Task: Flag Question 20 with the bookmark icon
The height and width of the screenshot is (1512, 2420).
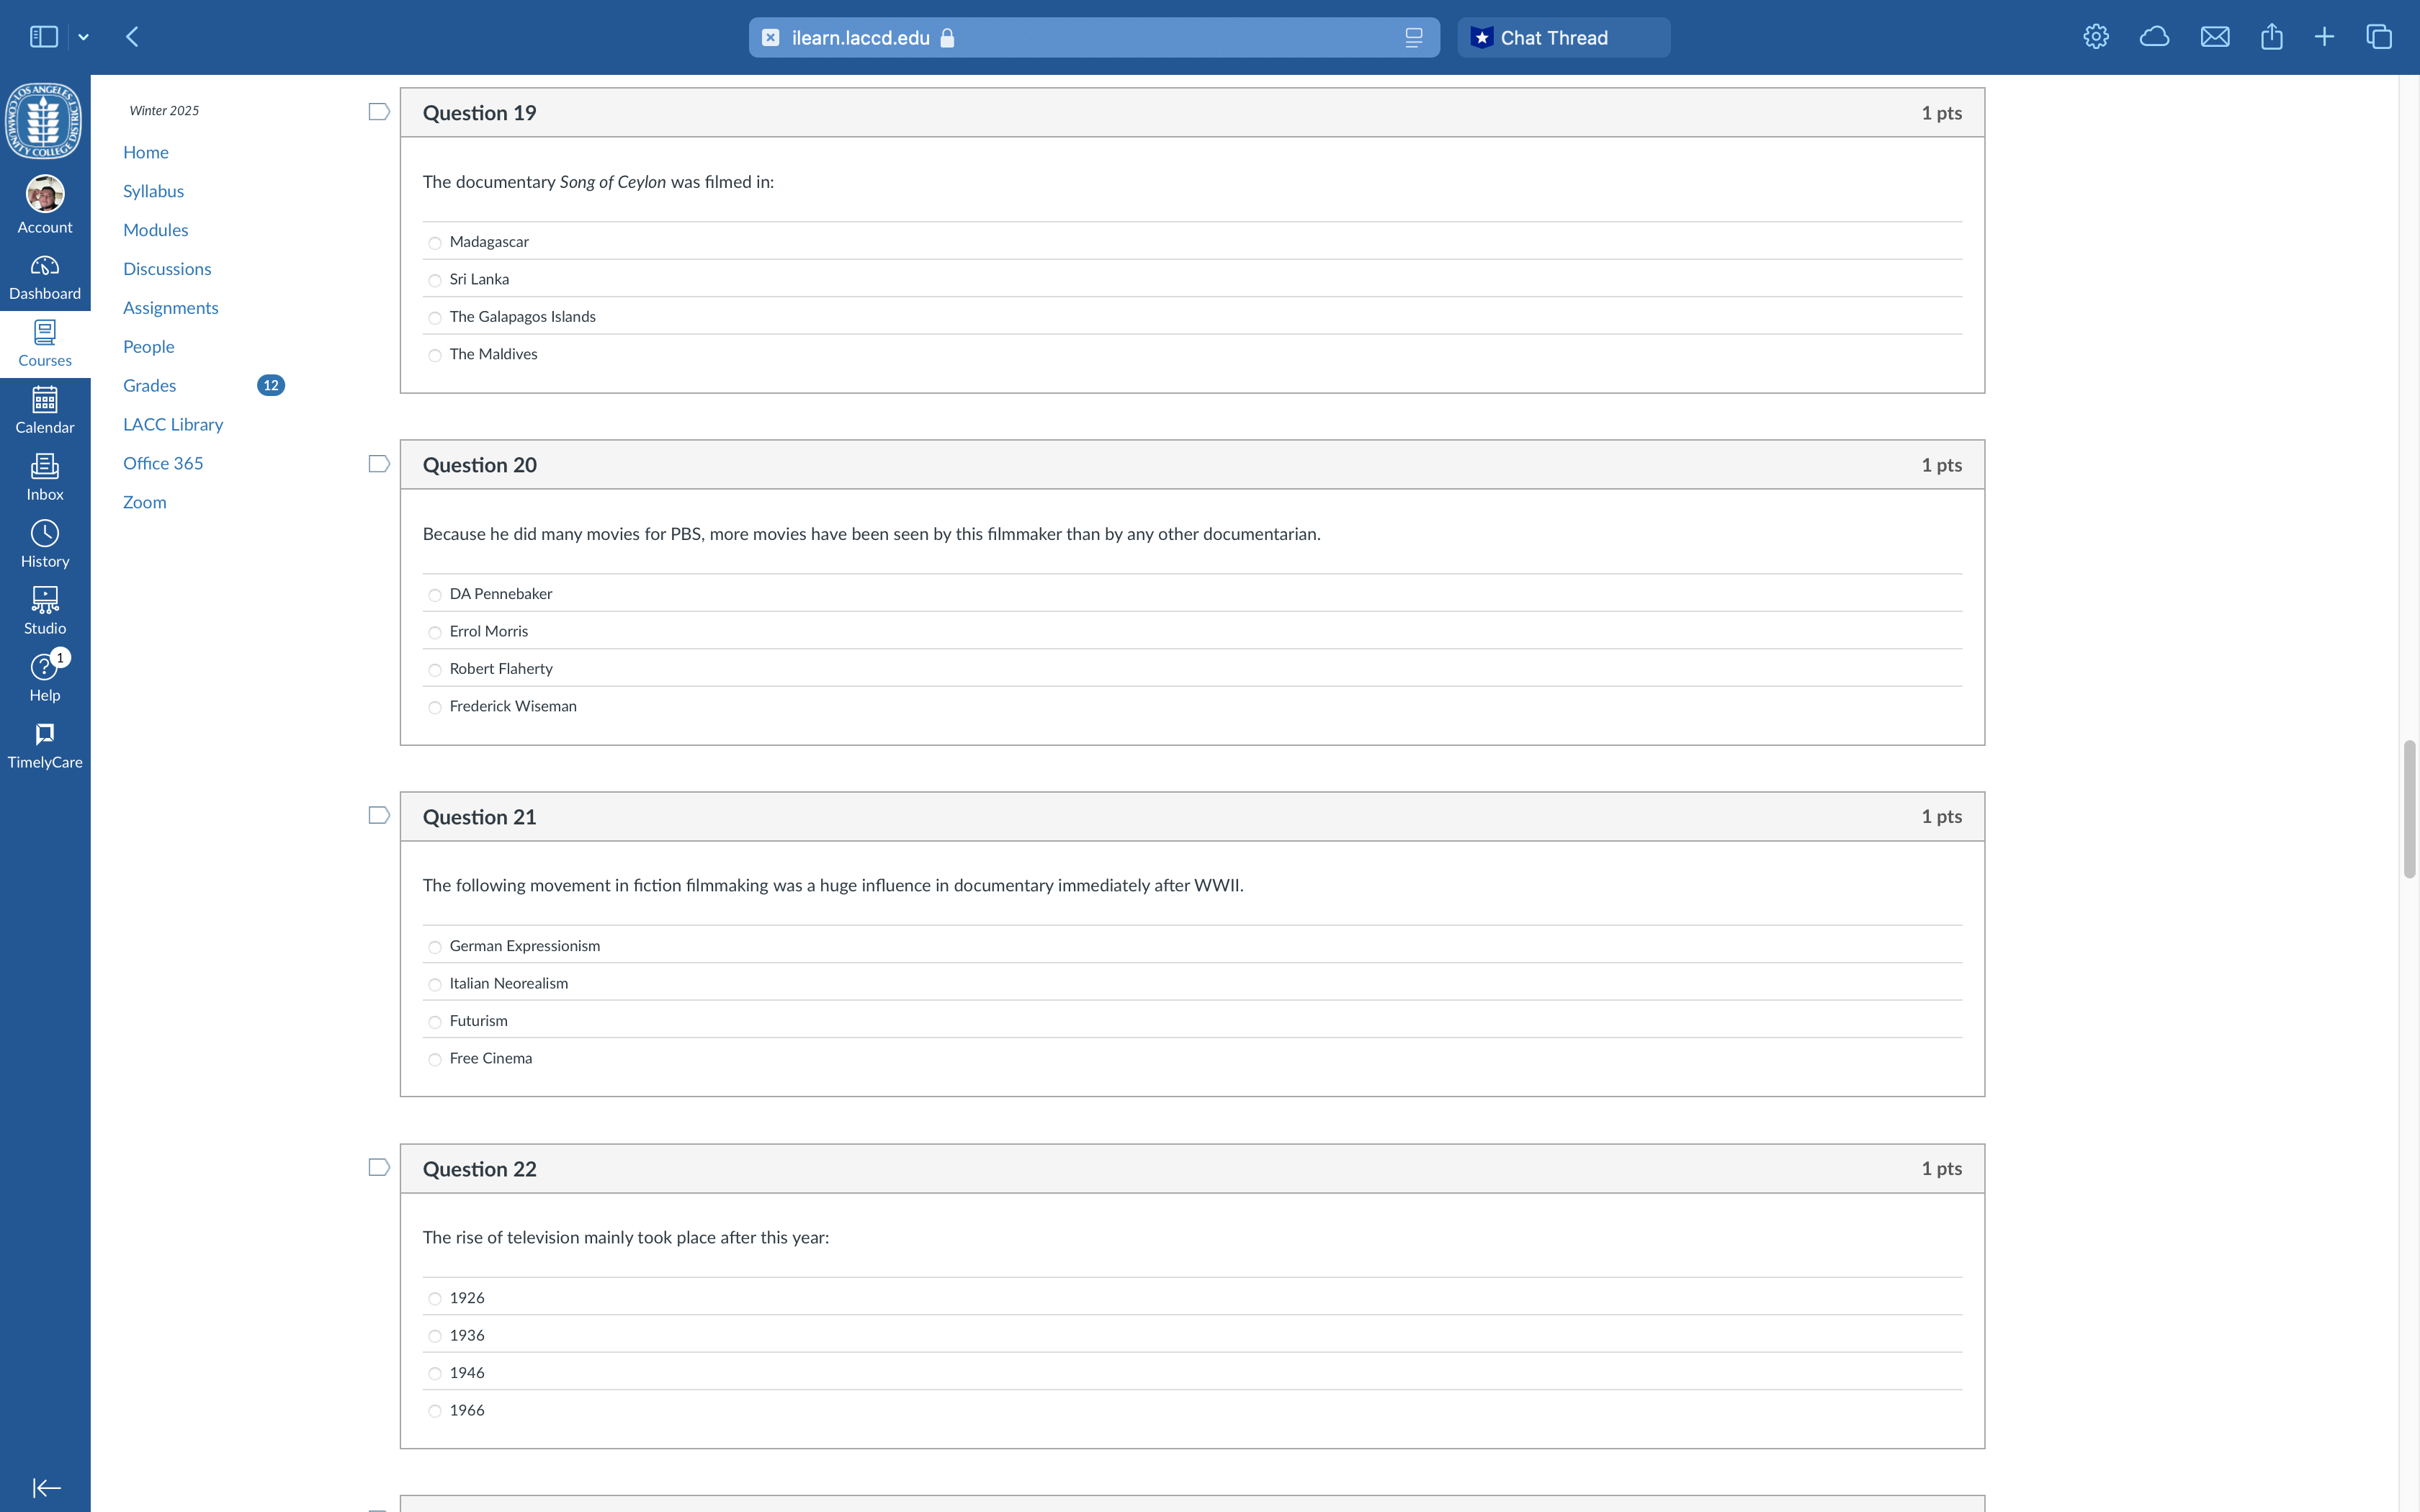Action: 378,464
